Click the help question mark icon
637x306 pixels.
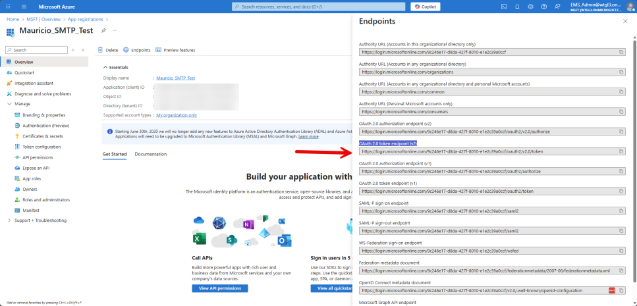click(545, 7)
